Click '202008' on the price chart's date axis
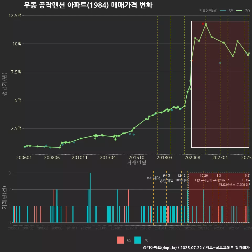 pos(192,157)
